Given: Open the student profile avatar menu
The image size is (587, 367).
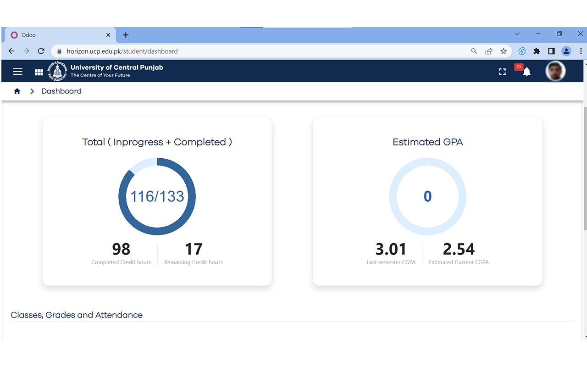Looking at the screenshot, I should pyautogui.click(x=555, y=71).
